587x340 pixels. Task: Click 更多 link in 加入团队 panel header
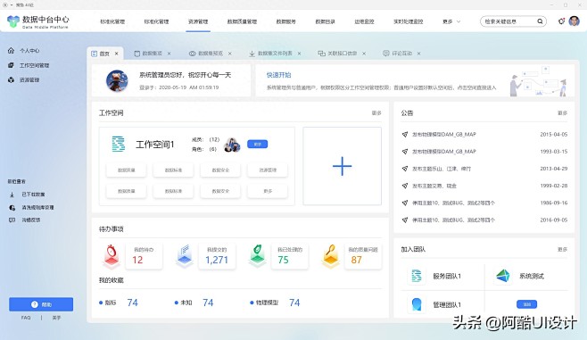coord(562,249)
